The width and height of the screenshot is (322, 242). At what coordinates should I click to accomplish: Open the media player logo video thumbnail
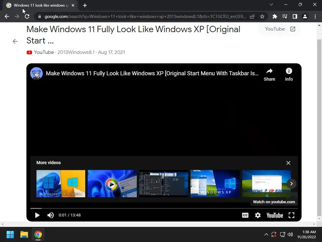pos(112,184)
